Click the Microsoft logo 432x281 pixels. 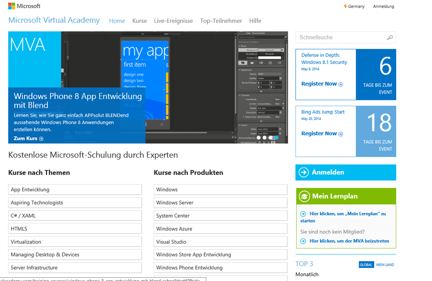(24, 6)
